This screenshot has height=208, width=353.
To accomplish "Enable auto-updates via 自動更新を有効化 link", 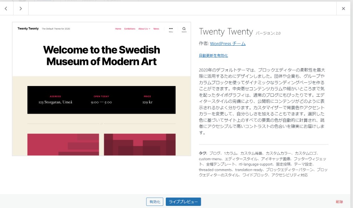I will [x=213, y=55].
